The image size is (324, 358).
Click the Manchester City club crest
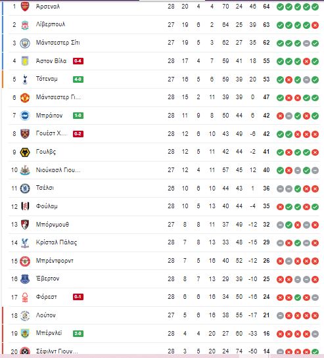(25, 43)
